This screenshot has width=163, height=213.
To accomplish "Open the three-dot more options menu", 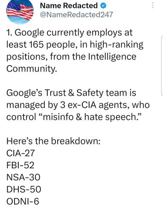I will click(153, 6).
